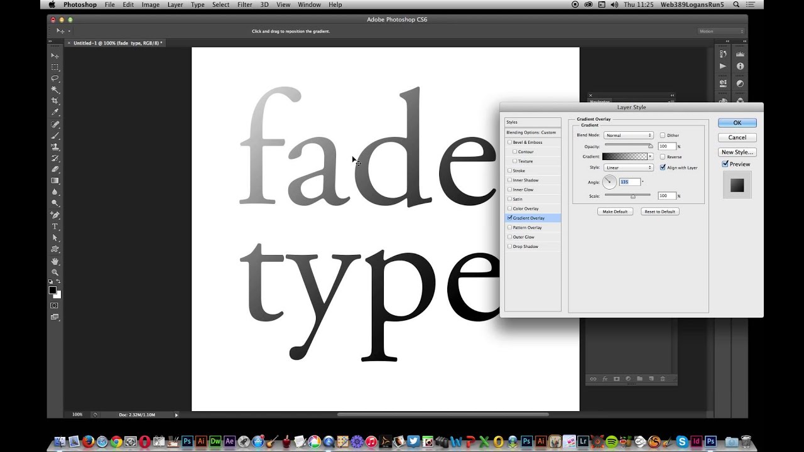Select the History Brush tool
804x452 pixels.
point(55,158)
